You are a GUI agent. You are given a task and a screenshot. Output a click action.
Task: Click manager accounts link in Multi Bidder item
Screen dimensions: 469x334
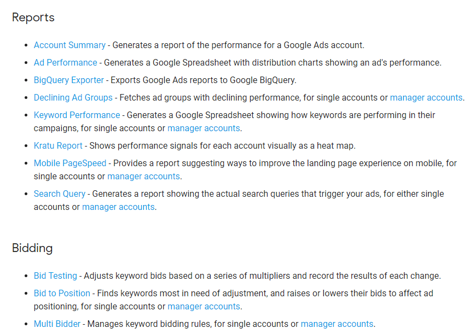pos(337,324)
